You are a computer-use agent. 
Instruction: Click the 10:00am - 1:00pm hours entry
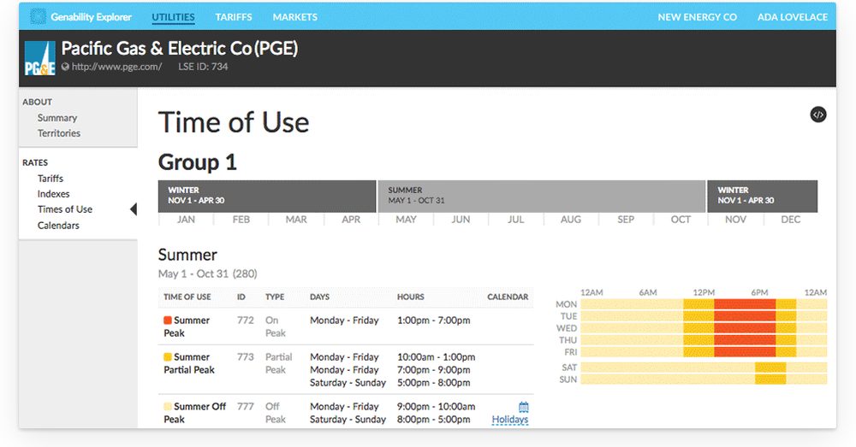click(x=437, y=357)
